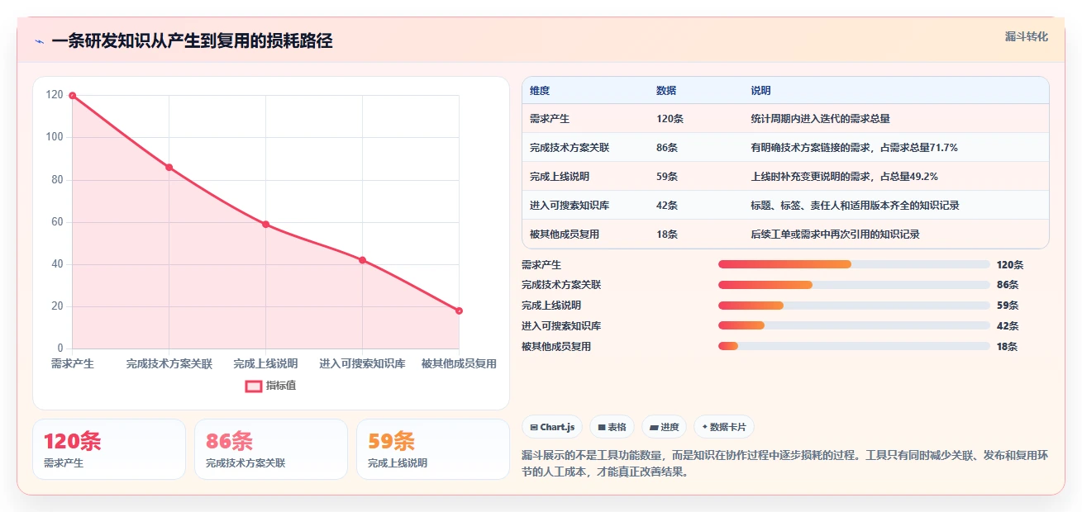The width and height of the screenshot is (1082, 512).
Task: Click the 42条 value beside the progress bar
Action: click(x=1008, y=326)
